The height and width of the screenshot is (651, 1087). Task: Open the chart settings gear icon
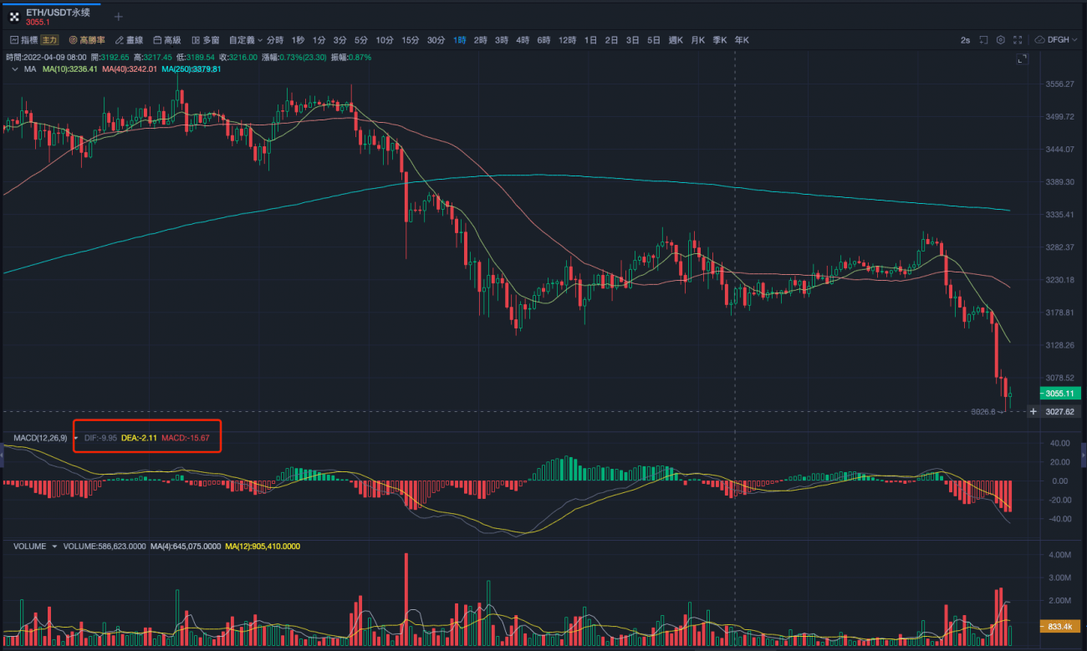pos(1001,39)
